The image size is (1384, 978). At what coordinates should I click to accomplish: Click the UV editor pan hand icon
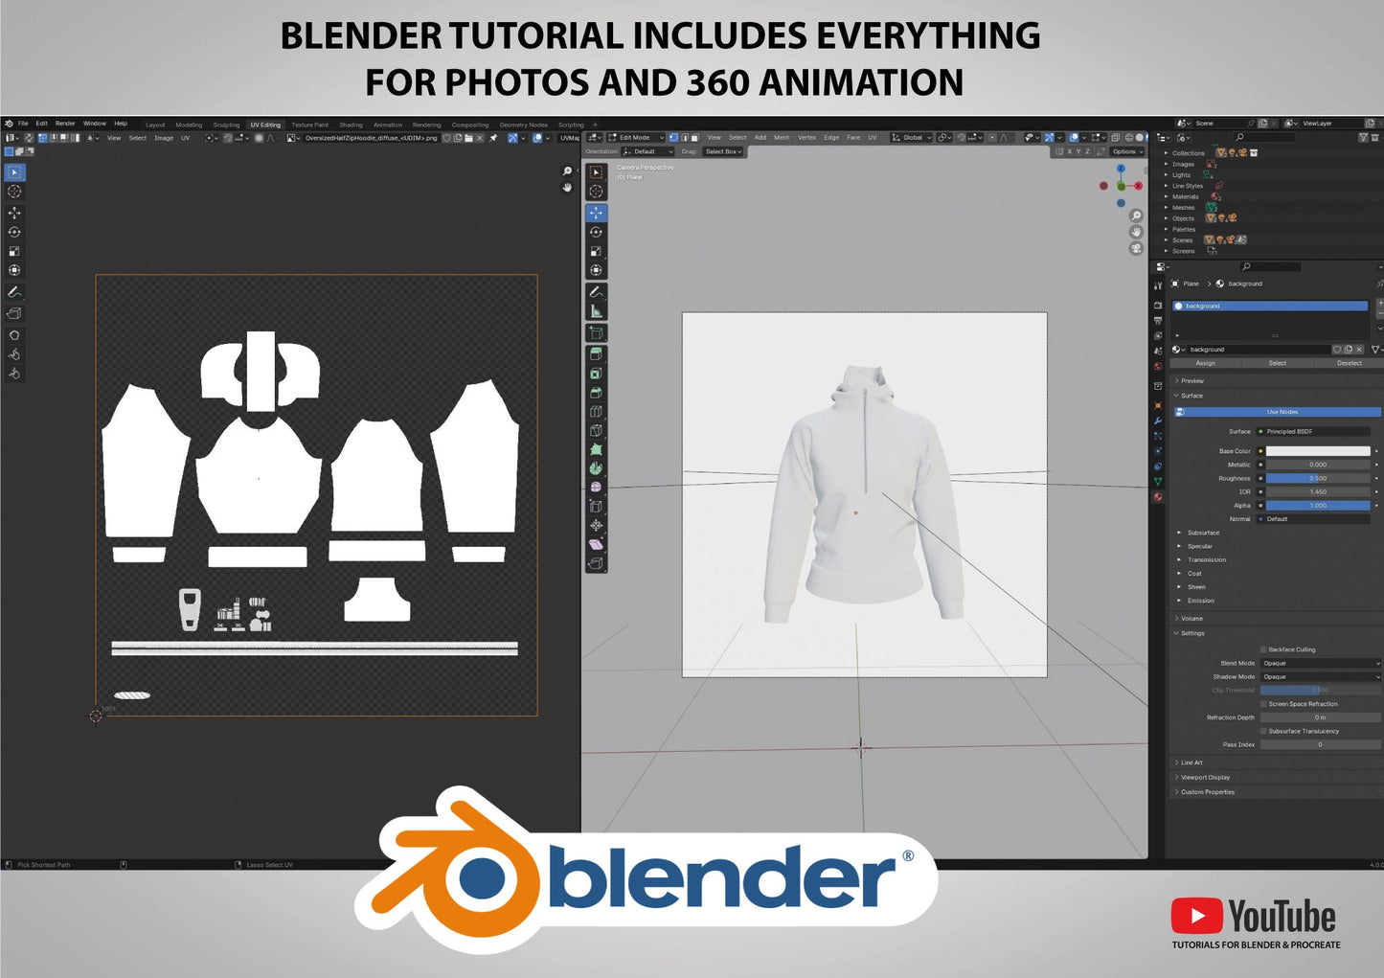567,187
